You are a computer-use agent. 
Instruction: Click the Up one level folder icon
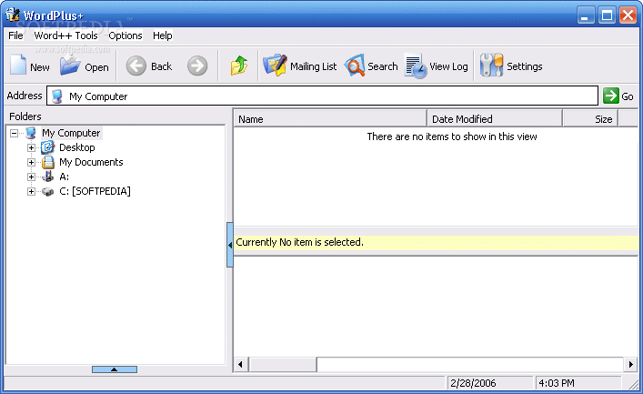click(x=239, y=66)
